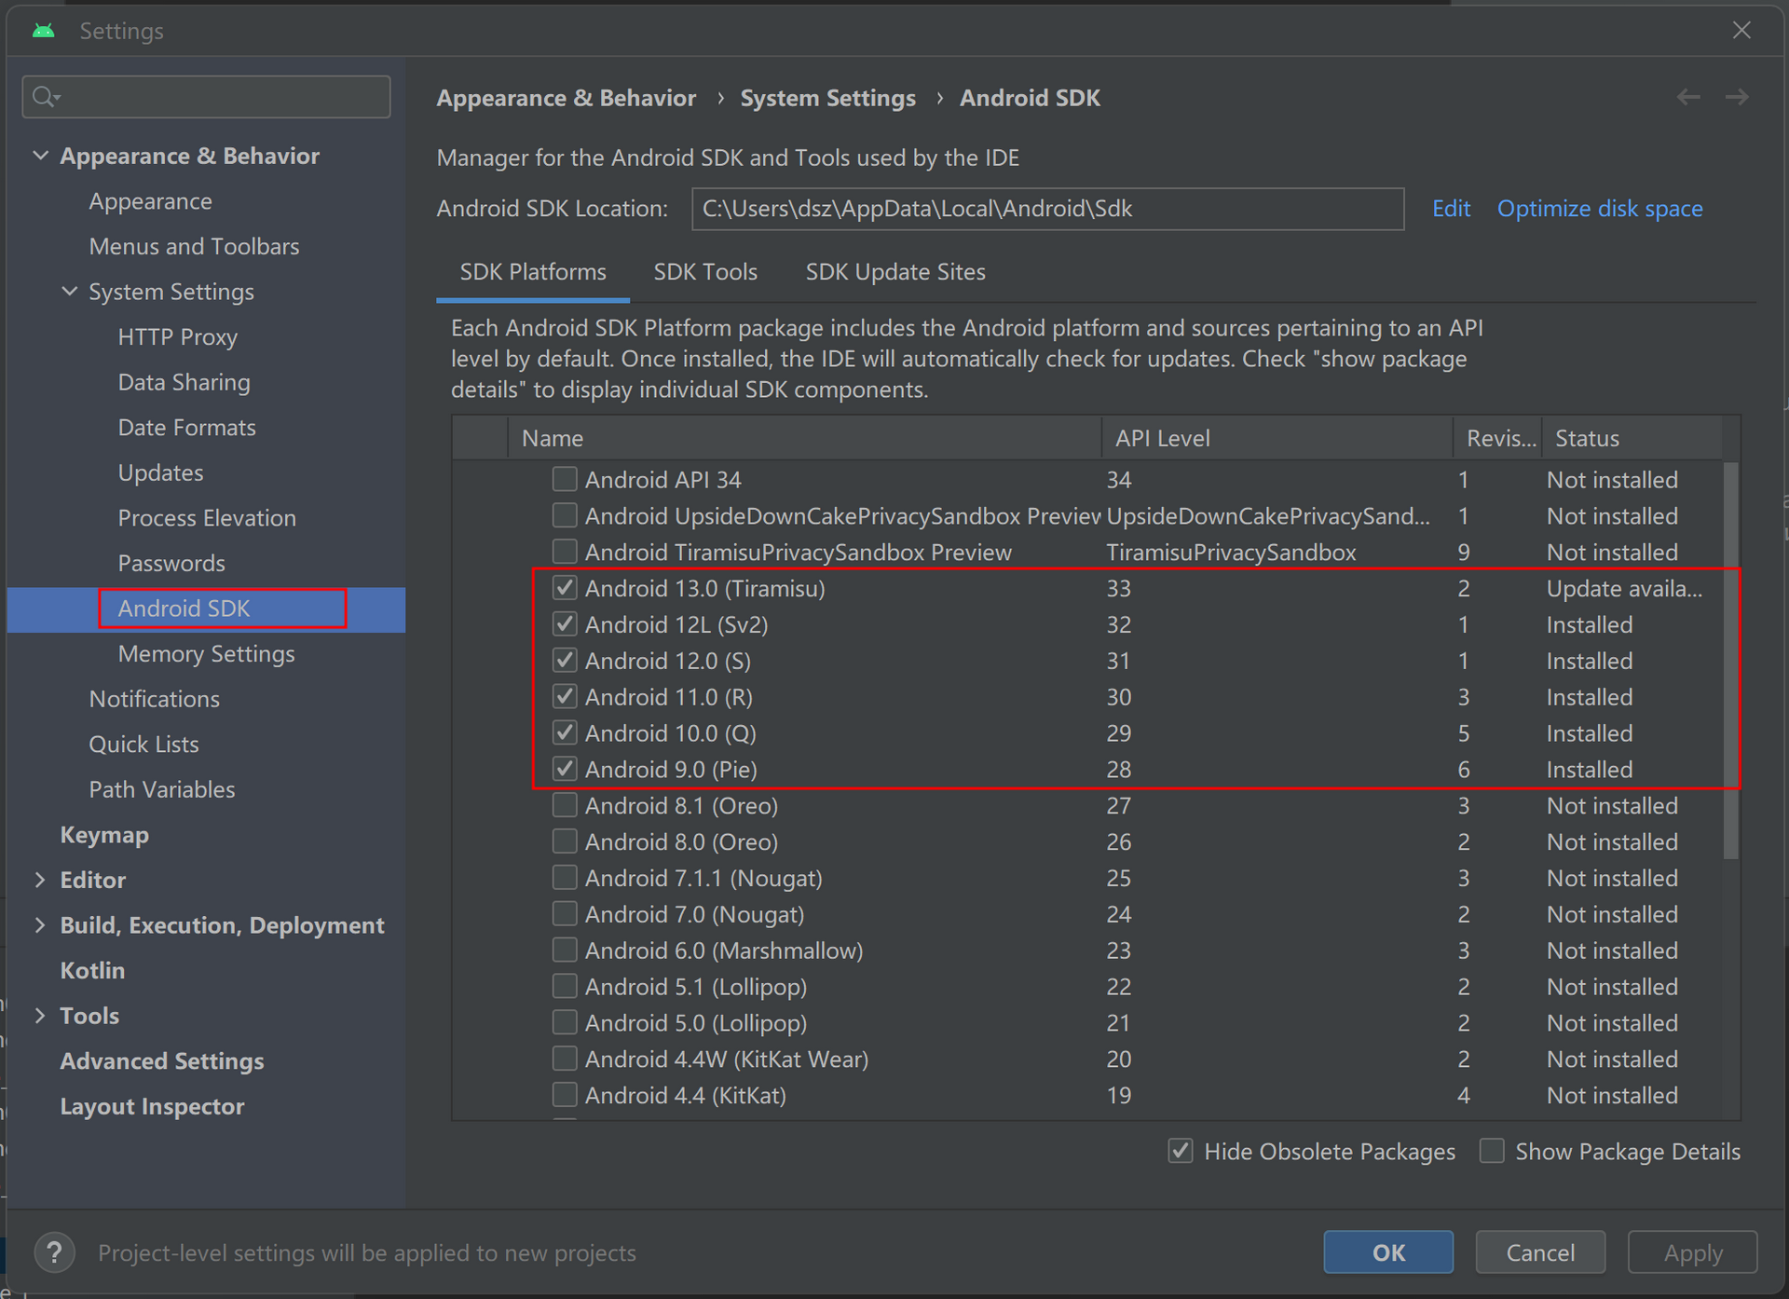Enable Show Package Details checkbox
The image size is (1789, 1299).
click(1492, 1151)
